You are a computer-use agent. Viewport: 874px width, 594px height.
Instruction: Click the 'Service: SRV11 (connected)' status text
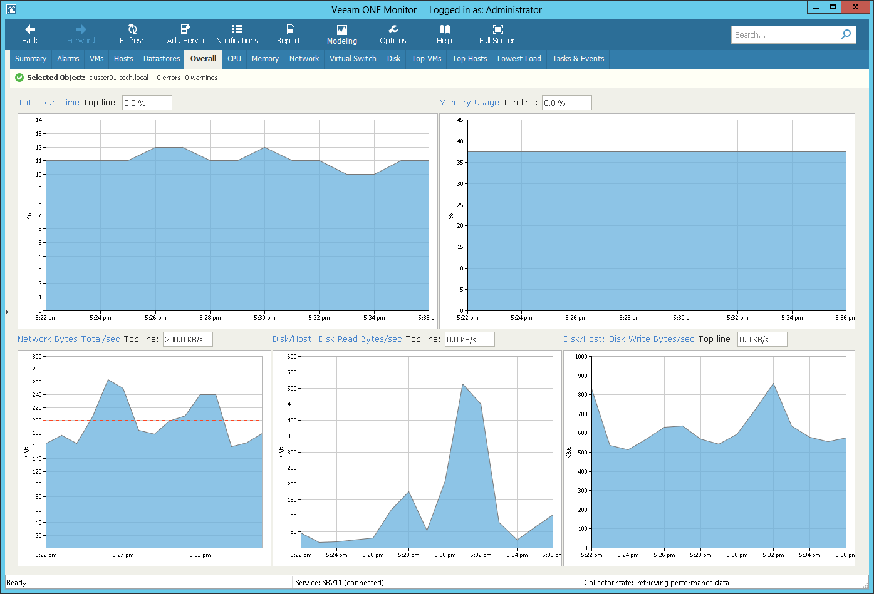pyautogui.click(x=340, y=583)
